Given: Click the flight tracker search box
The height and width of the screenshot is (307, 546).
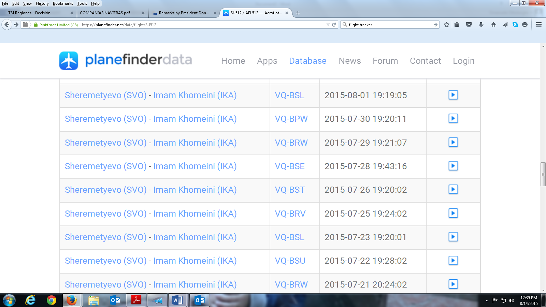Looking at the screenshot, I should coord(390,25).
